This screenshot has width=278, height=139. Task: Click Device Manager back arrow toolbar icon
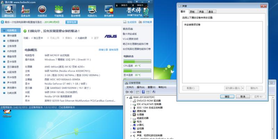pos(127,92)
